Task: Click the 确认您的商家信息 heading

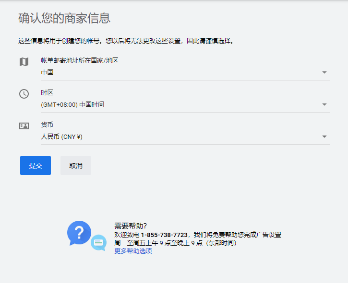Action: (64, 18)
